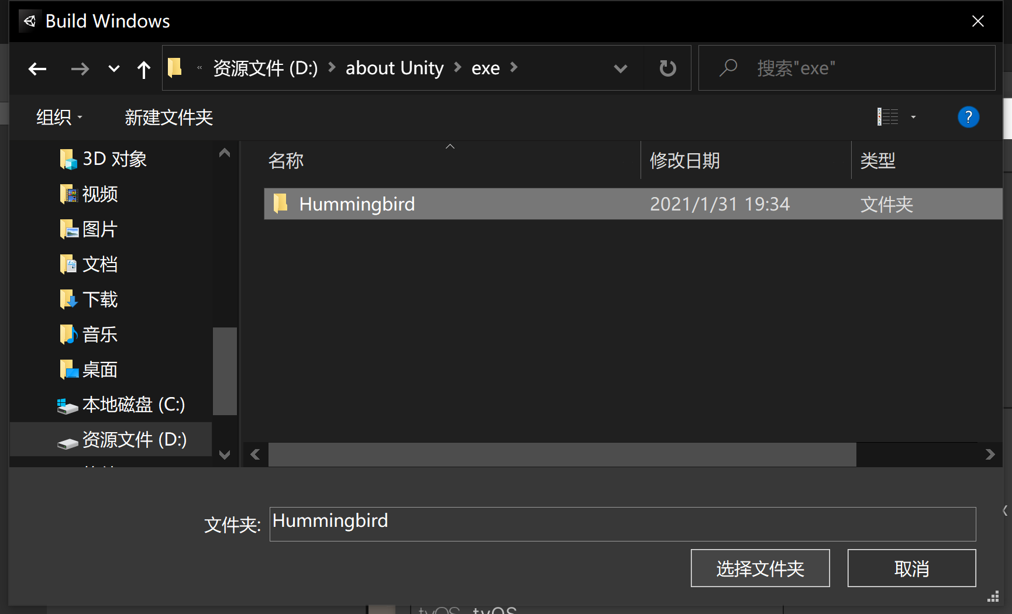Sort by 修改日期 column header
The image size is (1012, 614).
click(684, 160)
